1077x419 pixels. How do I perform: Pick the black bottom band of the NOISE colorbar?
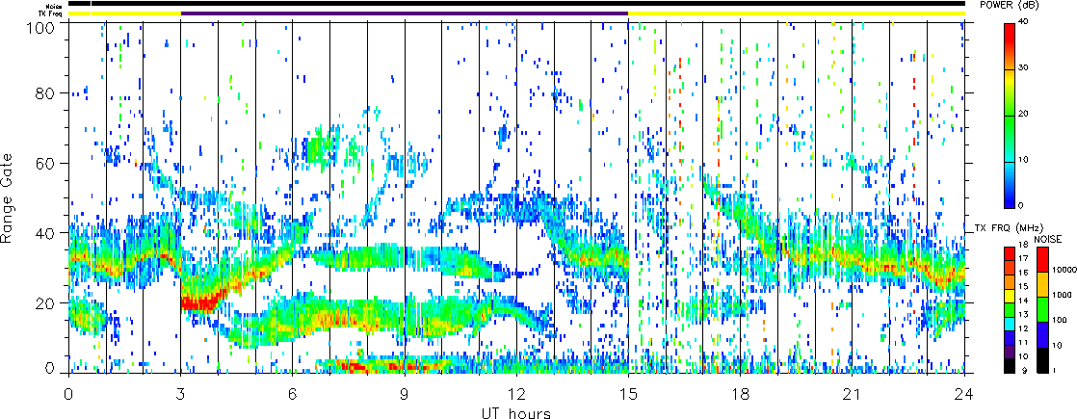point(1040,360)
